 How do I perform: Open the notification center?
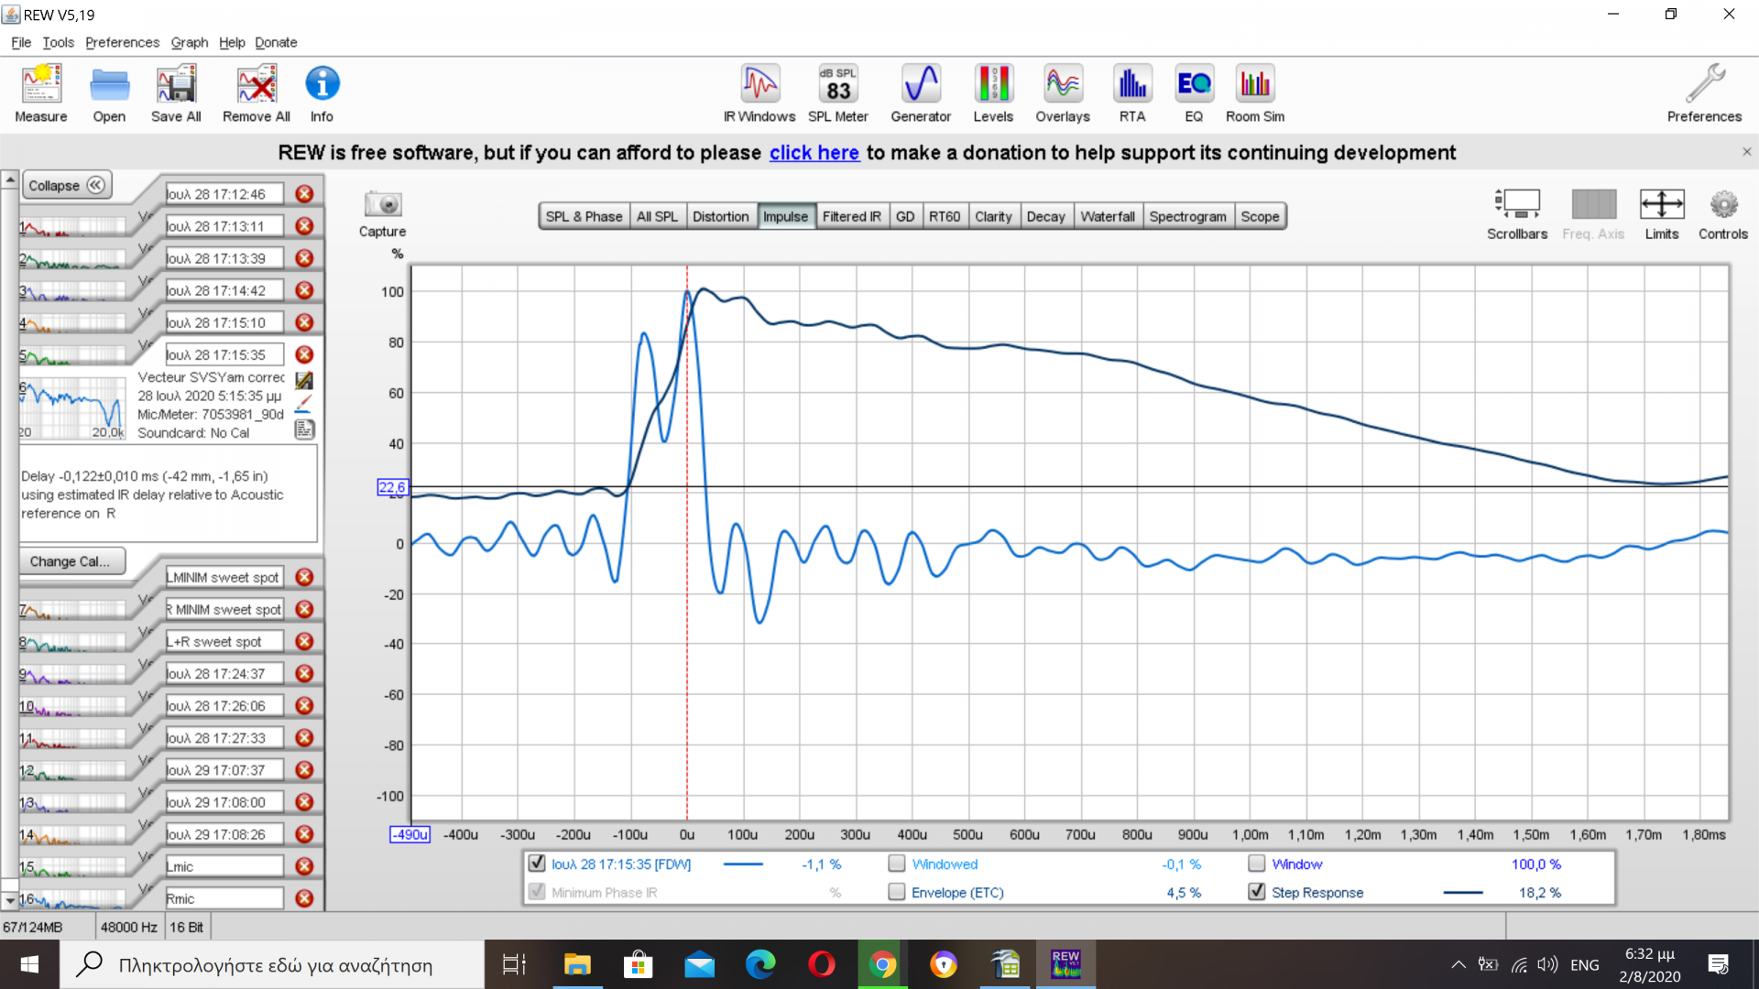point(1718,964)
